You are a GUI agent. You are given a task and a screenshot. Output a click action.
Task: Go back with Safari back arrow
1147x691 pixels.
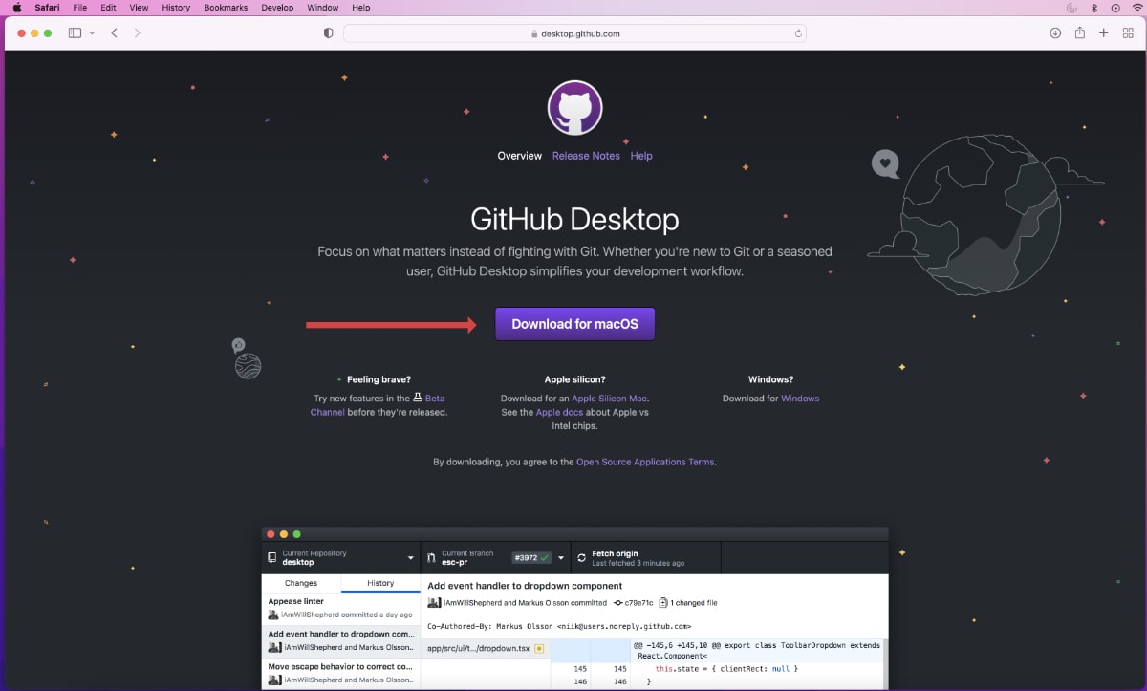(115, 33)
